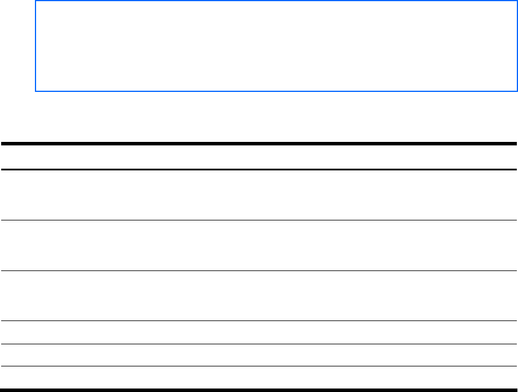Select the second tall empty table row
This screenshot has width=518, height=392.
pyautogui.click(x=259, y=245)
